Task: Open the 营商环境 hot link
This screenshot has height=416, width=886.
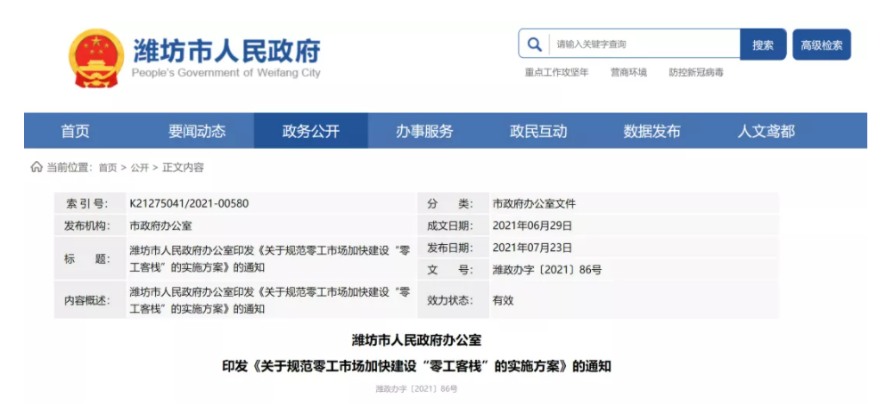Action: tap(628, 72)
